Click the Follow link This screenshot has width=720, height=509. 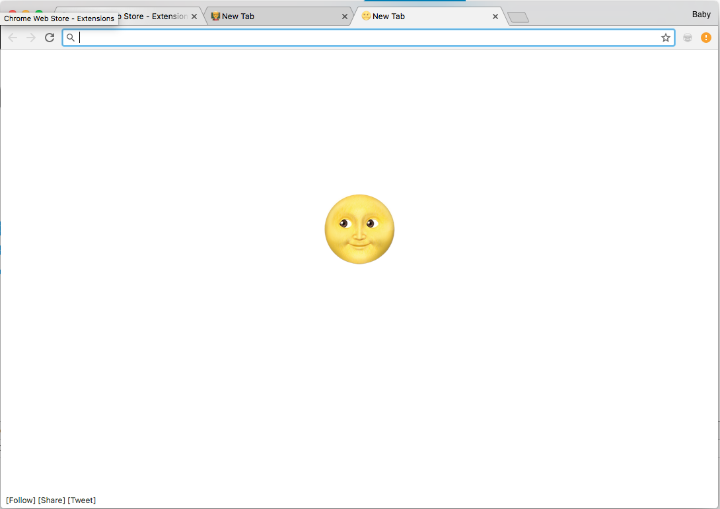click(19, 500)
